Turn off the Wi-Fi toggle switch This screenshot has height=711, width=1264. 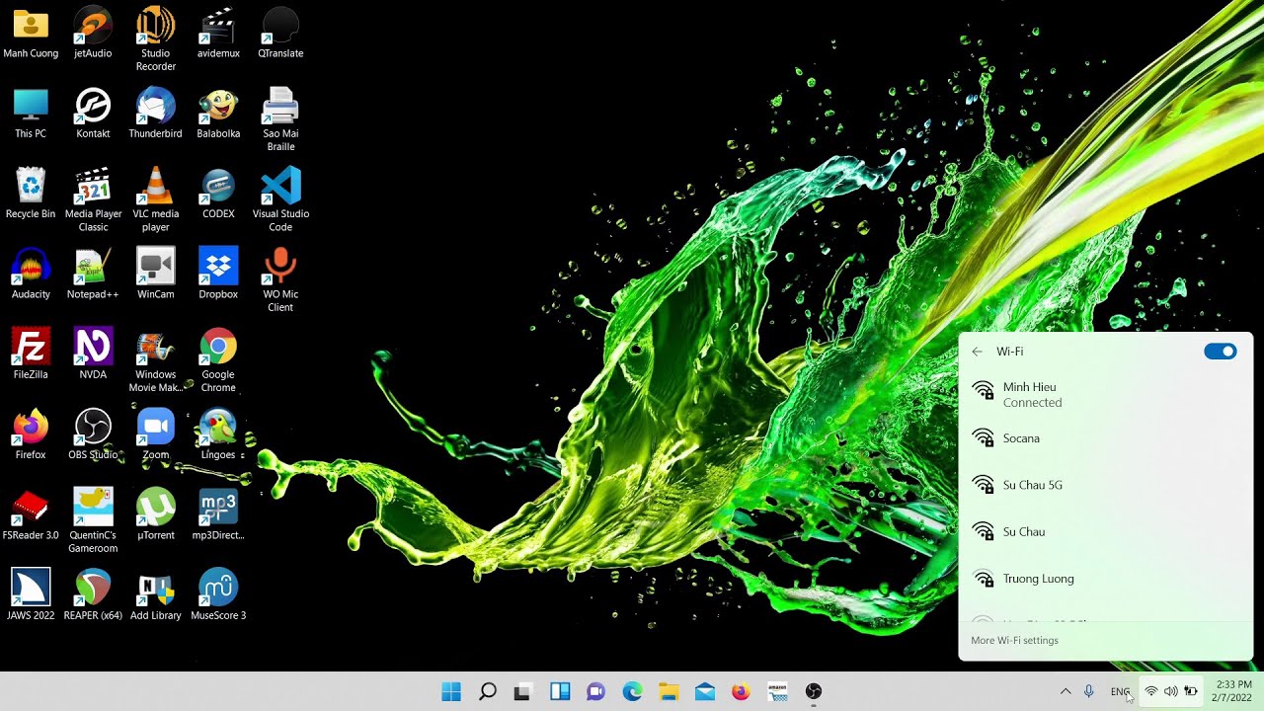point(1221,352)
